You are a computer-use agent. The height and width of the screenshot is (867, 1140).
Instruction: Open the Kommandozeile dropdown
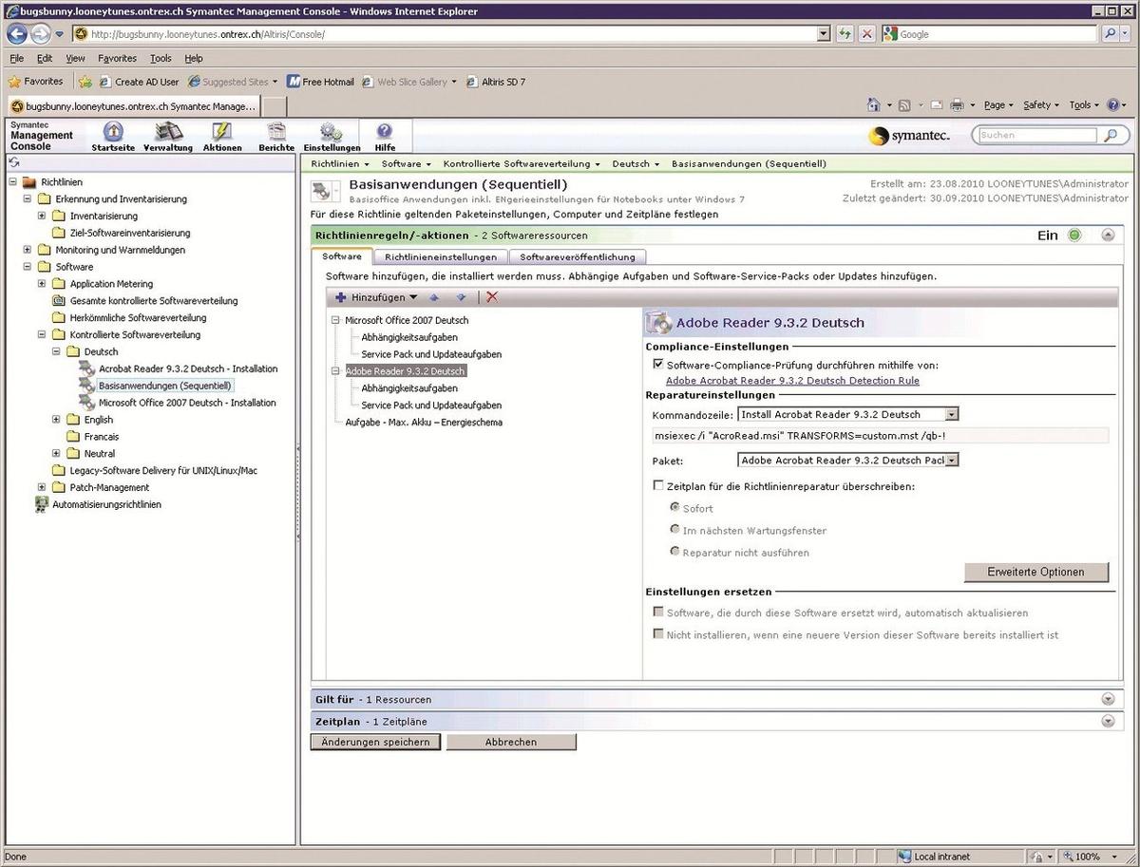(952, 414)
